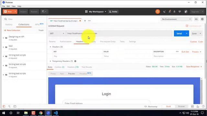
Task: Switch to APIs tab in sidebar
Action: coord(39,24)
